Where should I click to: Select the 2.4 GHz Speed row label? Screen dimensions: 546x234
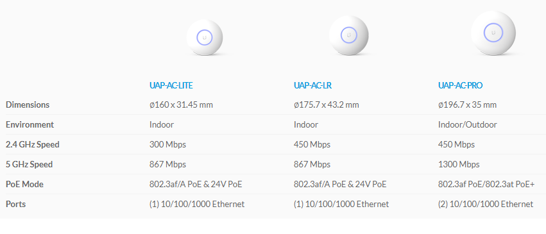tap(33, 144)
